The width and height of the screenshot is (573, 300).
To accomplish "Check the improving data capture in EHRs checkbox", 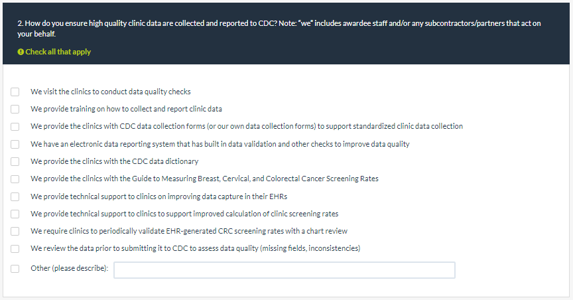I will [x=15, y=196].
